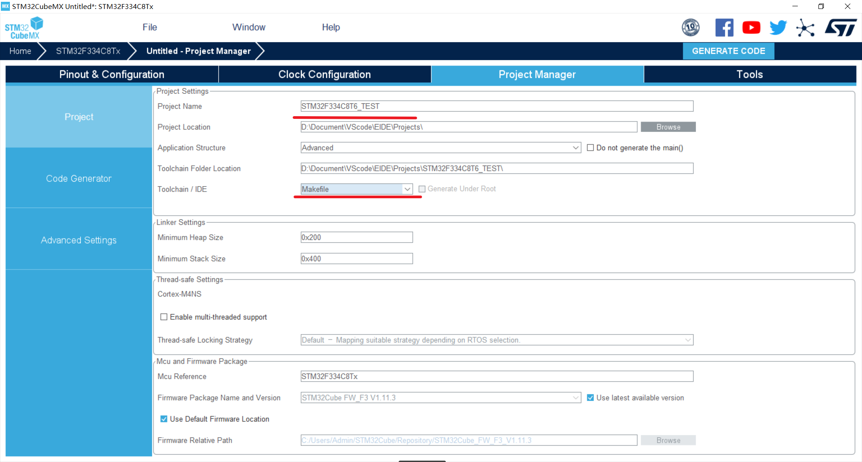The image size is (862, 462).
Task: Open the Twitter bird icon link
Action: pos(778,27)
